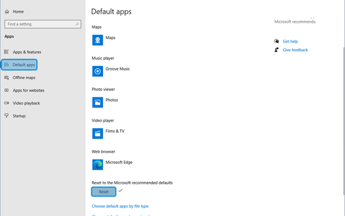This screenshot has width=345, height=216.
Task: Click the Web browser label
Action: (103, 152)
